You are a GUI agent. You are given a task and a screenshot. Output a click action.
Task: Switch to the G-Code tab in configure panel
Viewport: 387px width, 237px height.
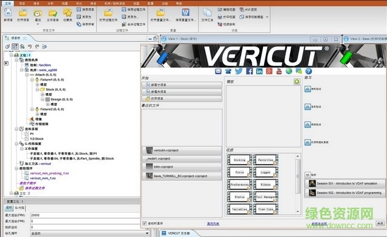[19, 208]
